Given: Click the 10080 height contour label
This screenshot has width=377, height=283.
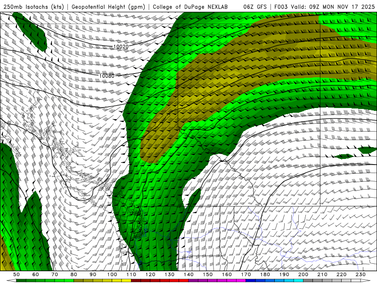Looking at the screenshot, I should [107, 76].
